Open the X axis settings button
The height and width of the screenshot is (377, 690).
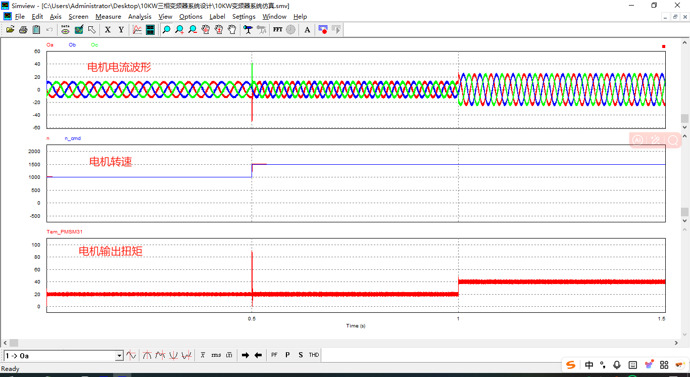pos(108,30)
